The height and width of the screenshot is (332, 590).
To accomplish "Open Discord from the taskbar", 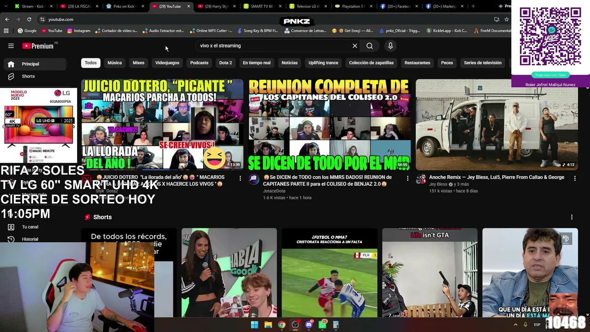I will pyautogui.click(x=309, y=325).
